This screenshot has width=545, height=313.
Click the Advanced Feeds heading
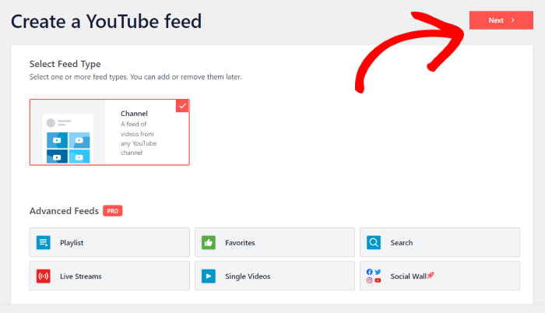point(64,211)
